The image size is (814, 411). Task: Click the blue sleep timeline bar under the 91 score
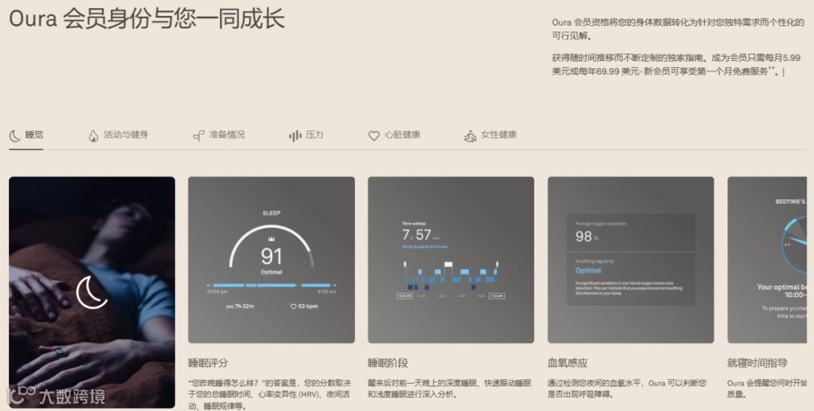click(x=271, y=285)
